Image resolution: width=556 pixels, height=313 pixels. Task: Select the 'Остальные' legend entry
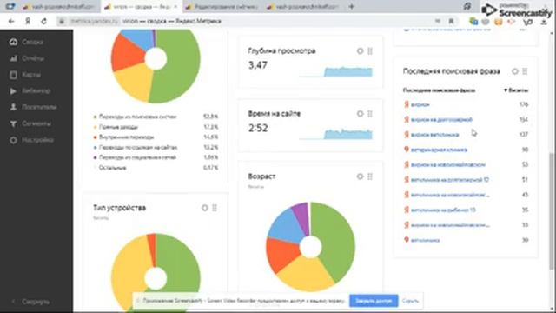pos(112,168)
